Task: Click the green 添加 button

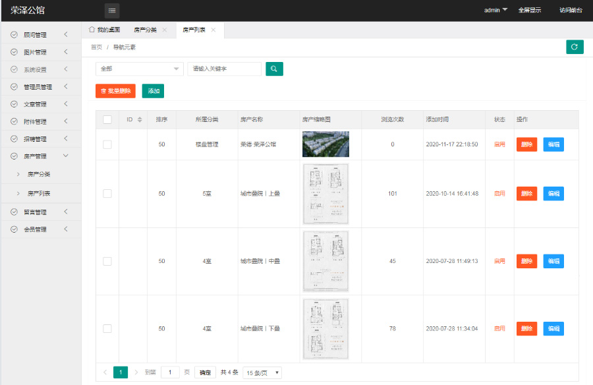Action: coord(153,91)
